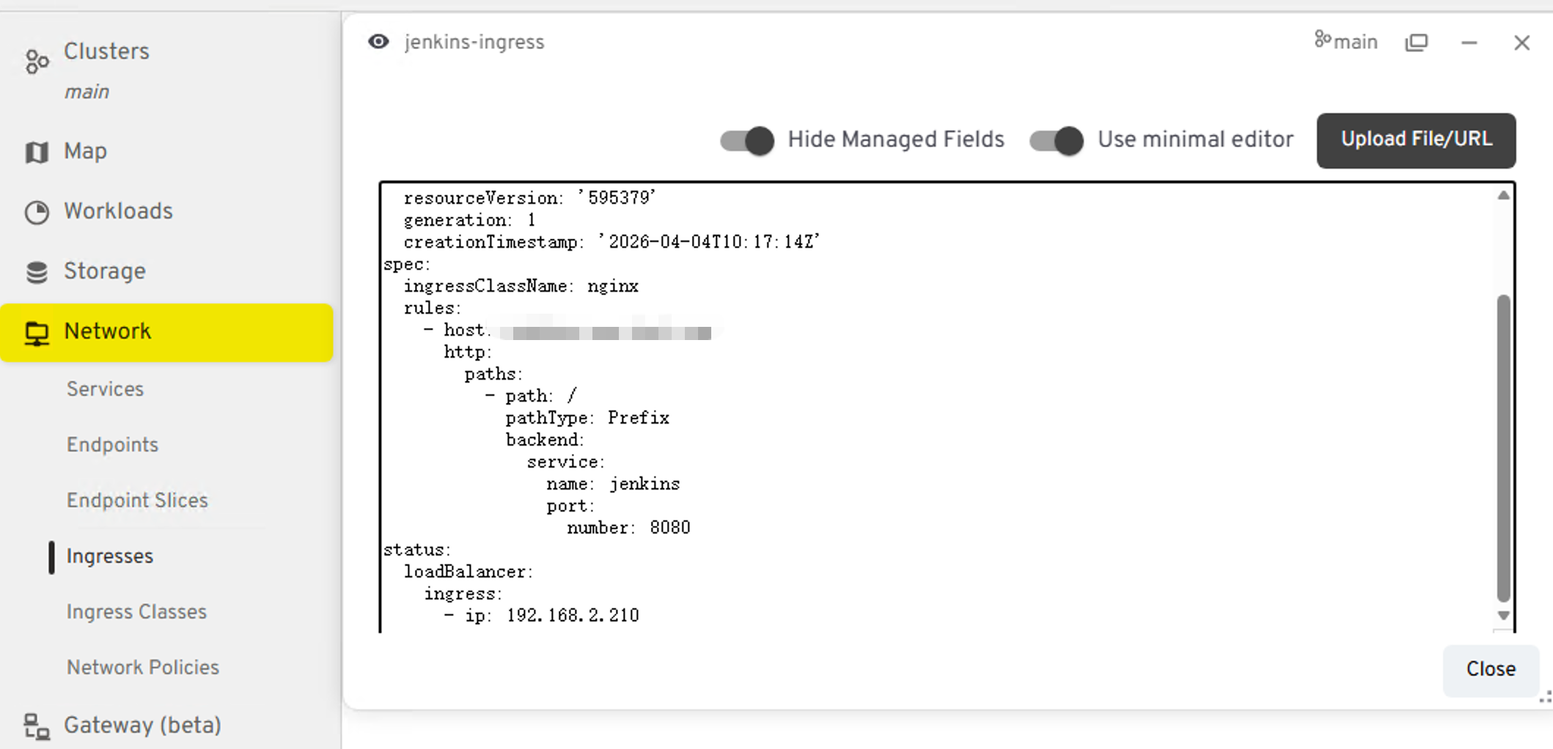Image resolution: width=1553 pixels, height=749 pixels.
Task: Click the Gateway (beta) icon
Action: pos(37,726)
